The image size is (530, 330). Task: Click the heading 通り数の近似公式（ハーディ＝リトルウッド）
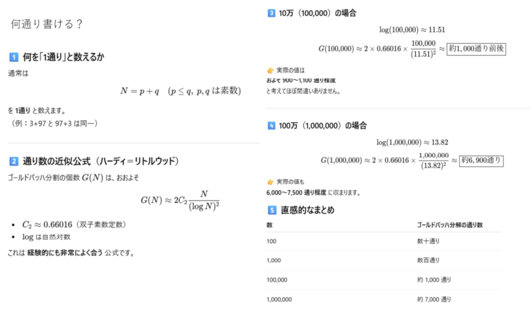pos(101,161)
